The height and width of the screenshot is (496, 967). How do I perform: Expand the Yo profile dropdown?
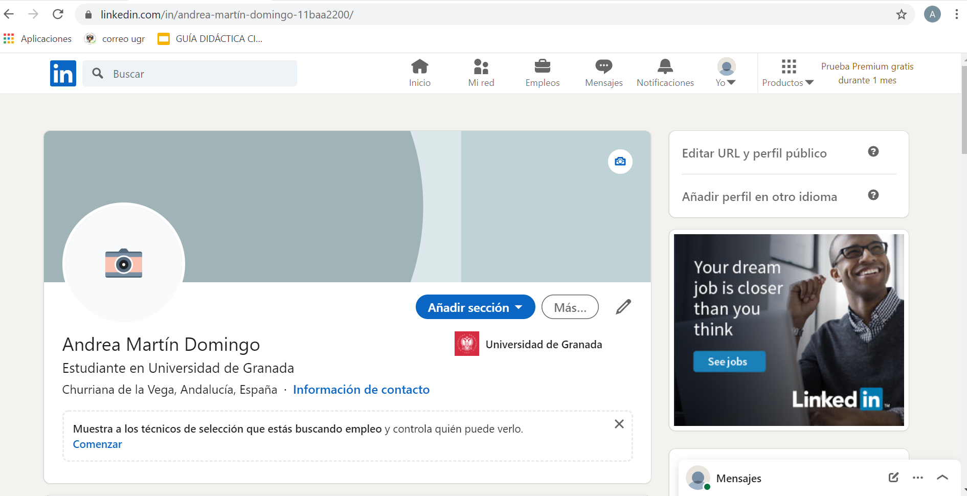(x=726, y=74)
